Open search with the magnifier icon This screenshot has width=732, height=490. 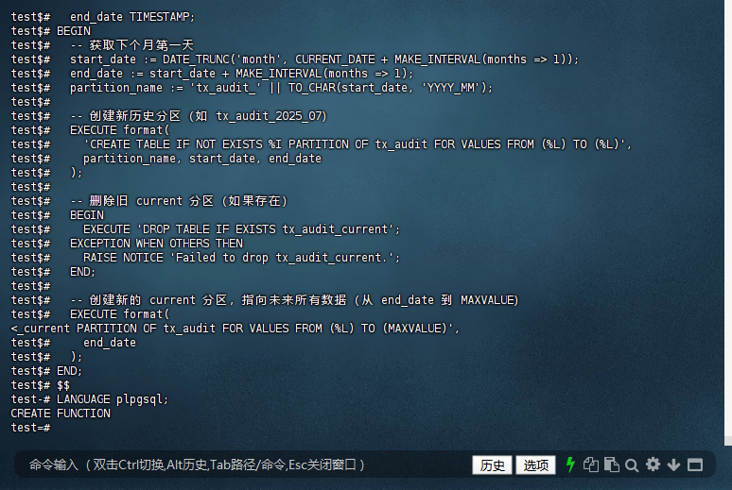632,465
